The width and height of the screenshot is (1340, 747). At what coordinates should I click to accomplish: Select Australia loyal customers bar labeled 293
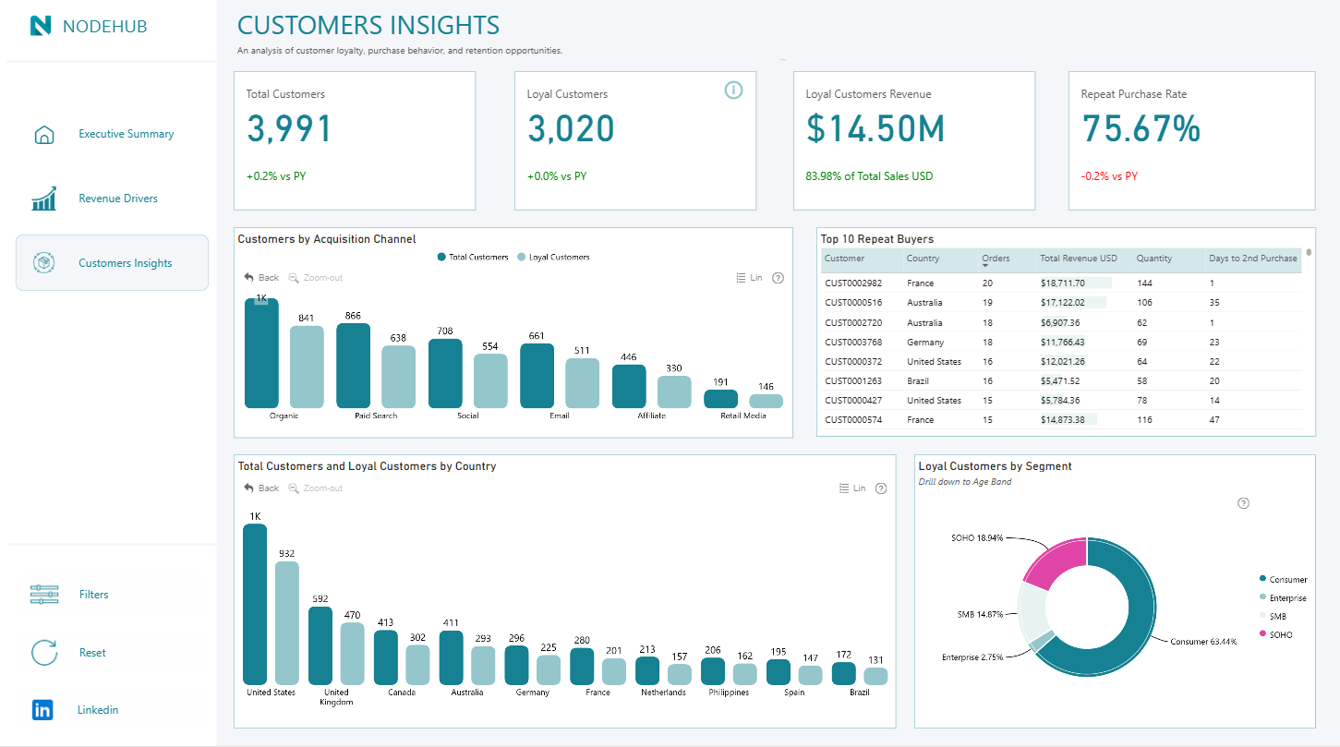click(x=484, y=666)
